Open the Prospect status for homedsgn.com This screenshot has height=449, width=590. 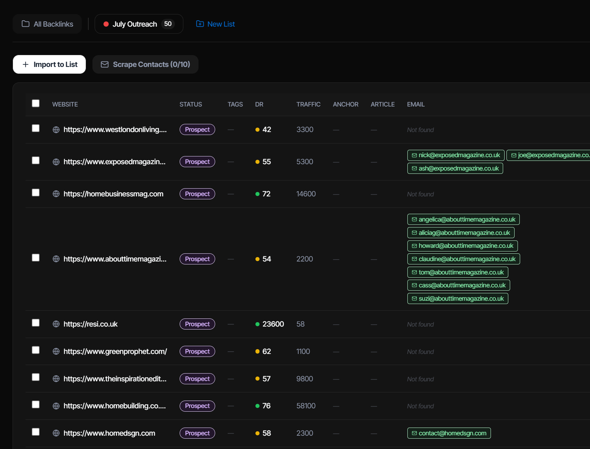click(197, 433)
